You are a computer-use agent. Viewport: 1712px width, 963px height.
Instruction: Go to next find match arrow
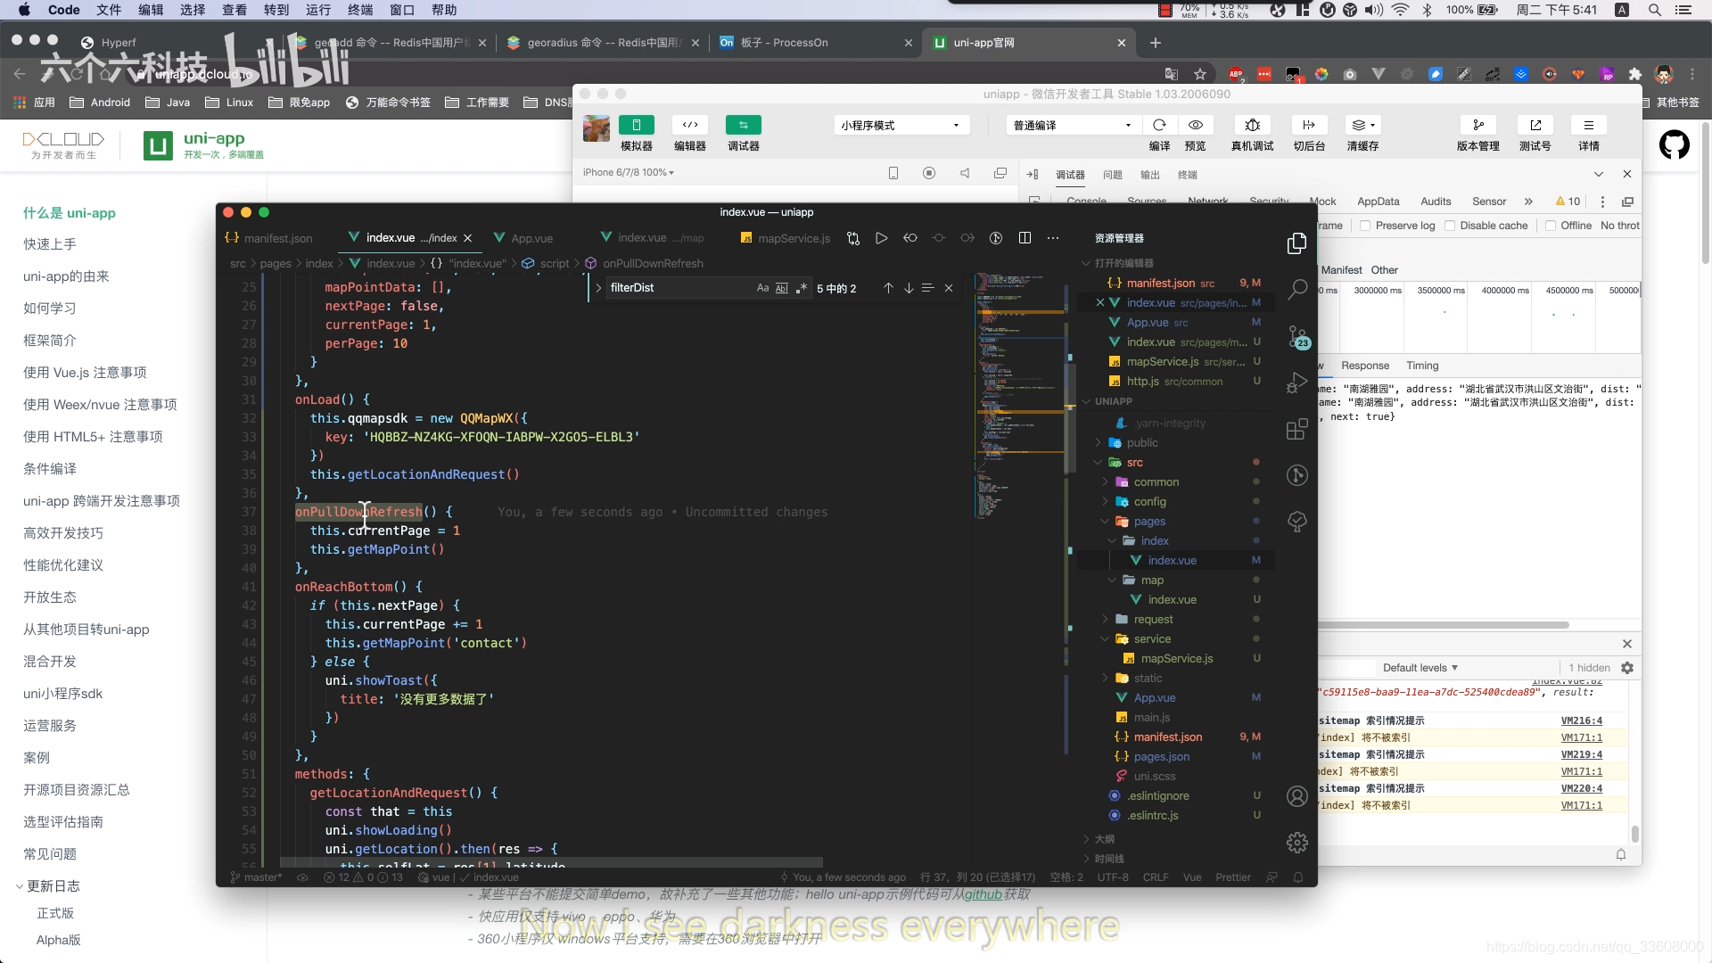(x=909, y=288)
